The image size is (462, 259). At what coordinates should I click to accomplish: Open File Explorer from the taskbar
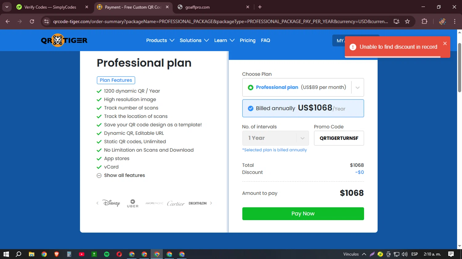click(31, 254)
